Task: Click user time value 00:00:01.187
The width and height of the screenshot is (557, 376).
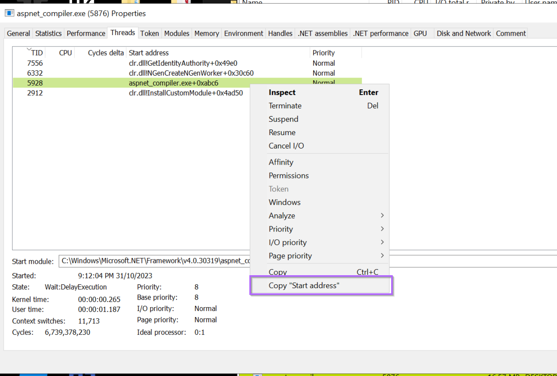Action: (x=99, y=309)
